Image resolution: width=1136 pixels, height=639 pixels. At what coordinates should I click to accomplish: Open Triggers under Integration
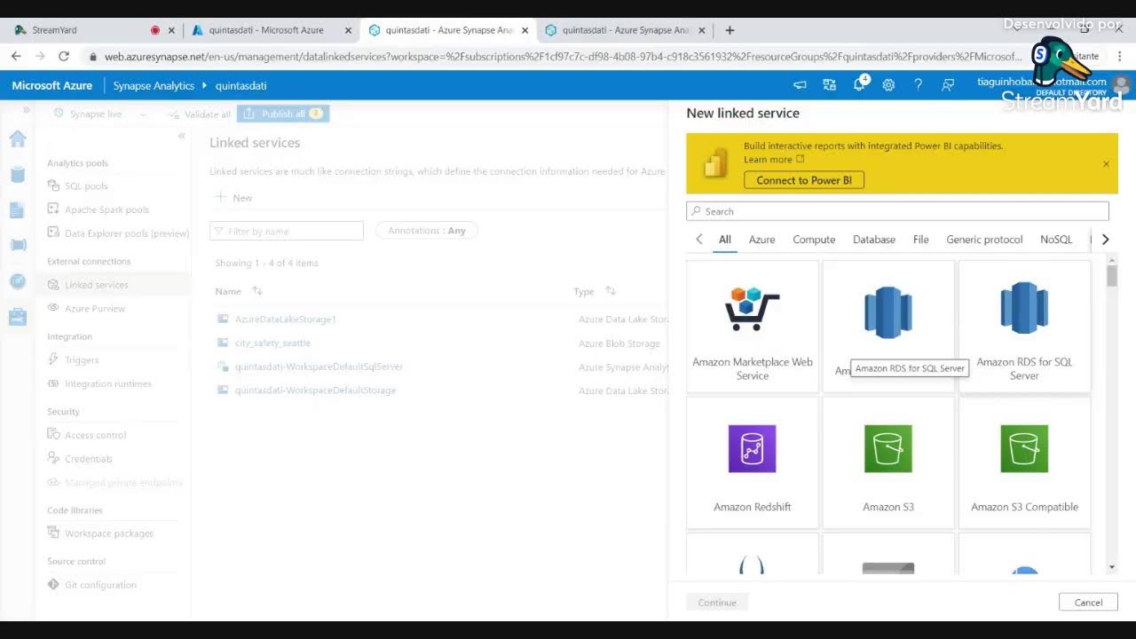click(82, 360)
